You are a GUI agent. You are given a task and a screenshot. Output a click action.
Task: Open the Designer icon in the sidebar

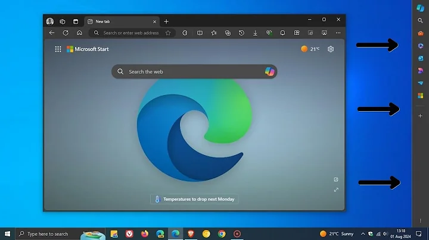pyautogui.click(x=421, y=71)
